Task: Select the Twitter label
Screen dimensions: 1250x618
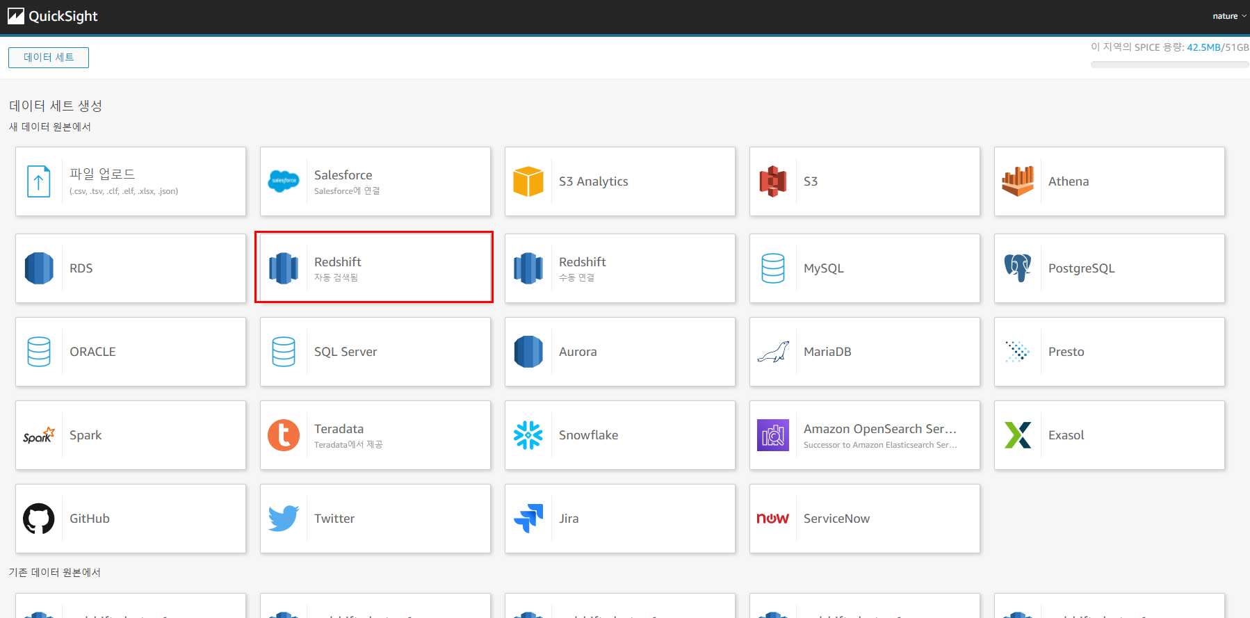Action: point(334,519)
